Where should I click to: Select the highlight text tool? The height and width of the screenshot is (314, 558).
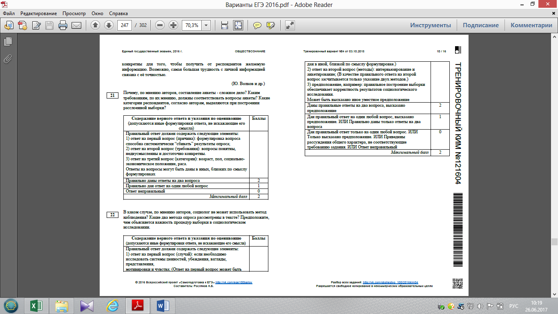pyautogui.click(x=270, y=25)
